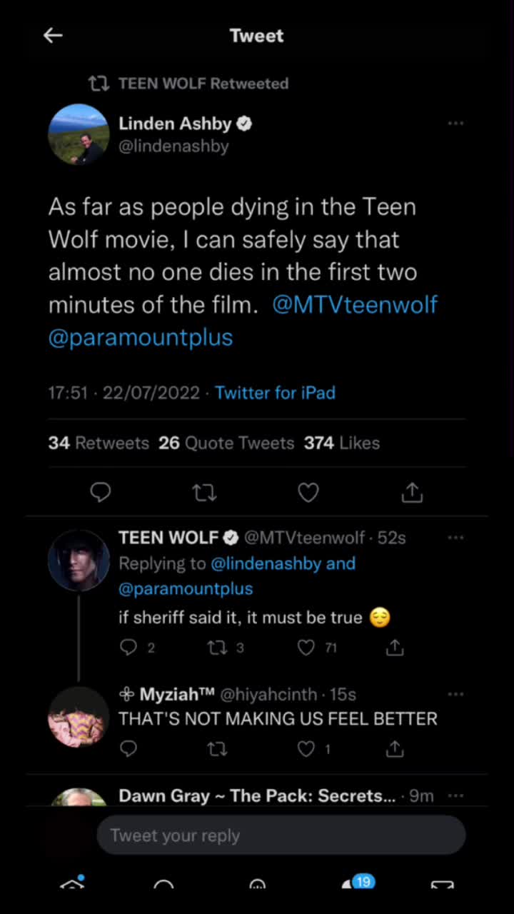Open @paramountplus mention in tweet text
This screenshot has height=914, width=514.
(141, 337)
